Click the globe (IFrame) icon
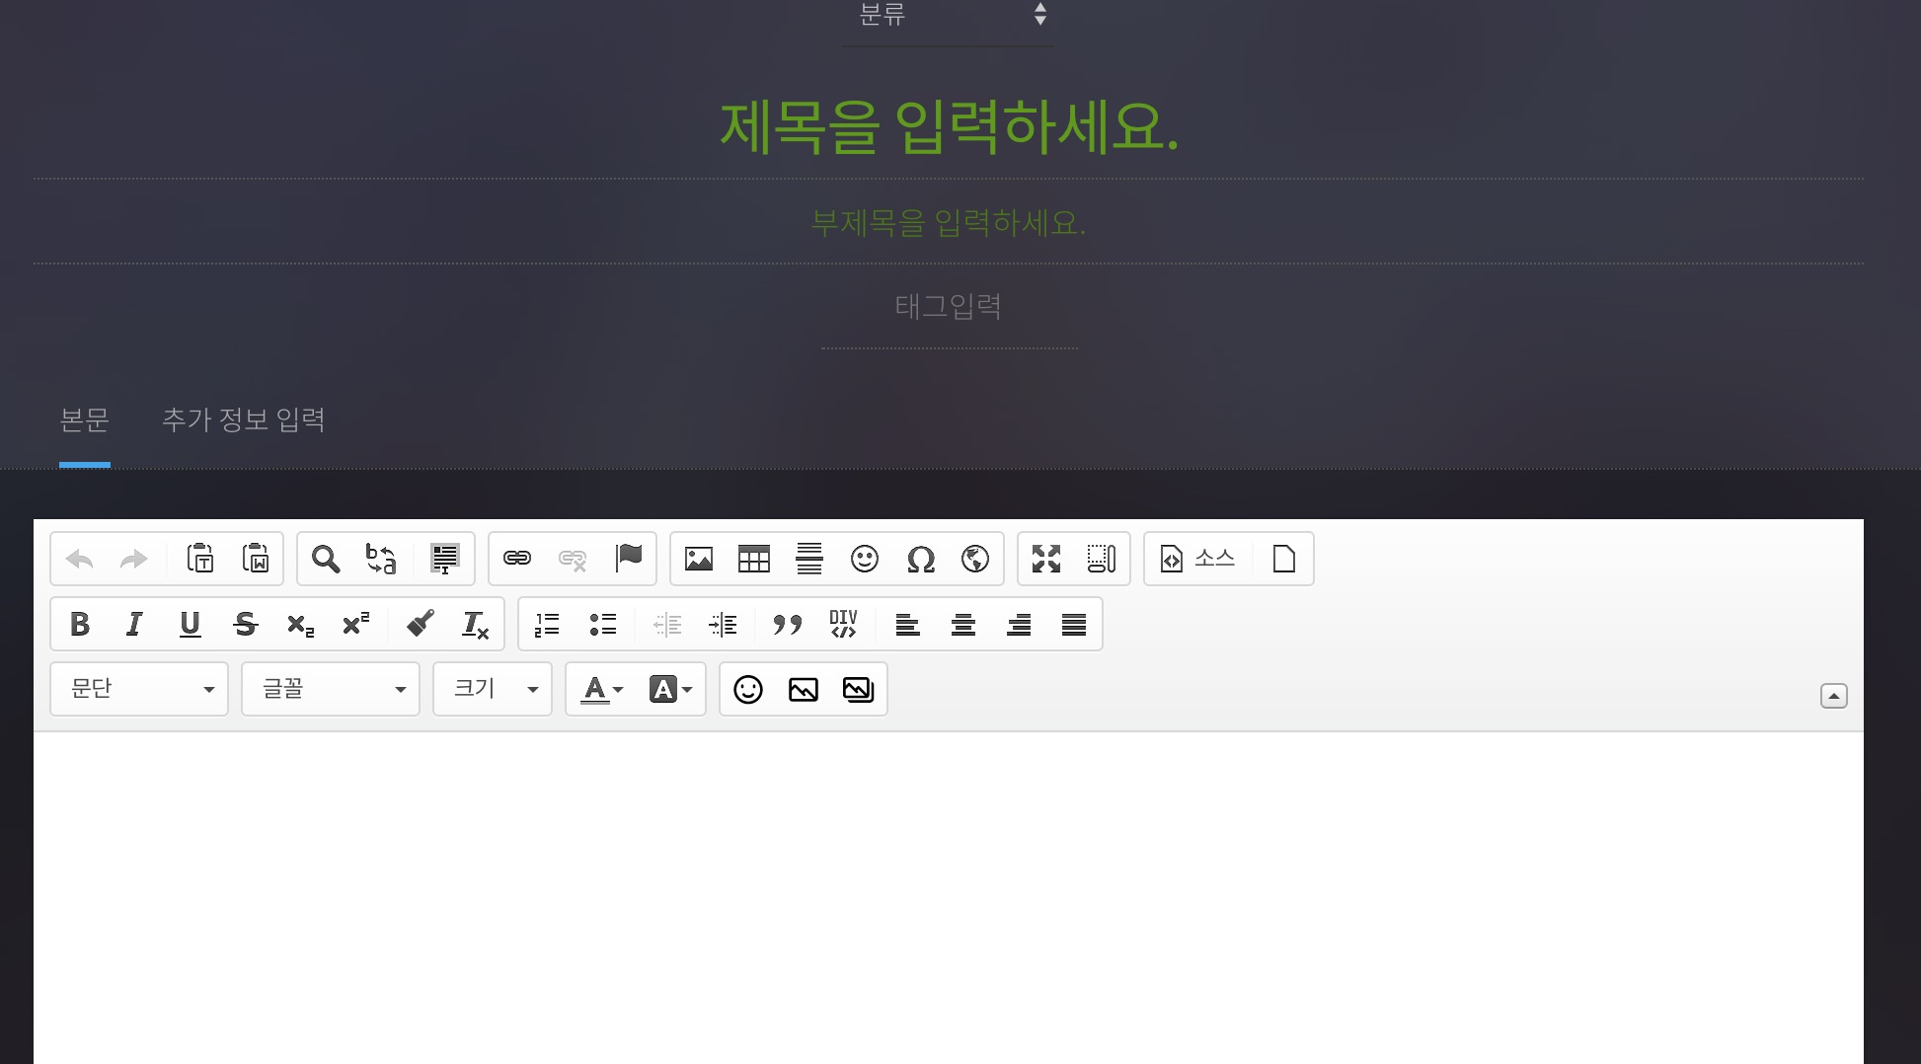Viewport: 1921px width, 1064px height. pyautogui.click(x=975, y=559)
